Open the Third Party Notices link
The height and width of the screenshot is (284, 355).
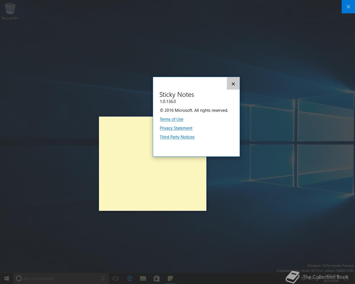tap(177, 137)
